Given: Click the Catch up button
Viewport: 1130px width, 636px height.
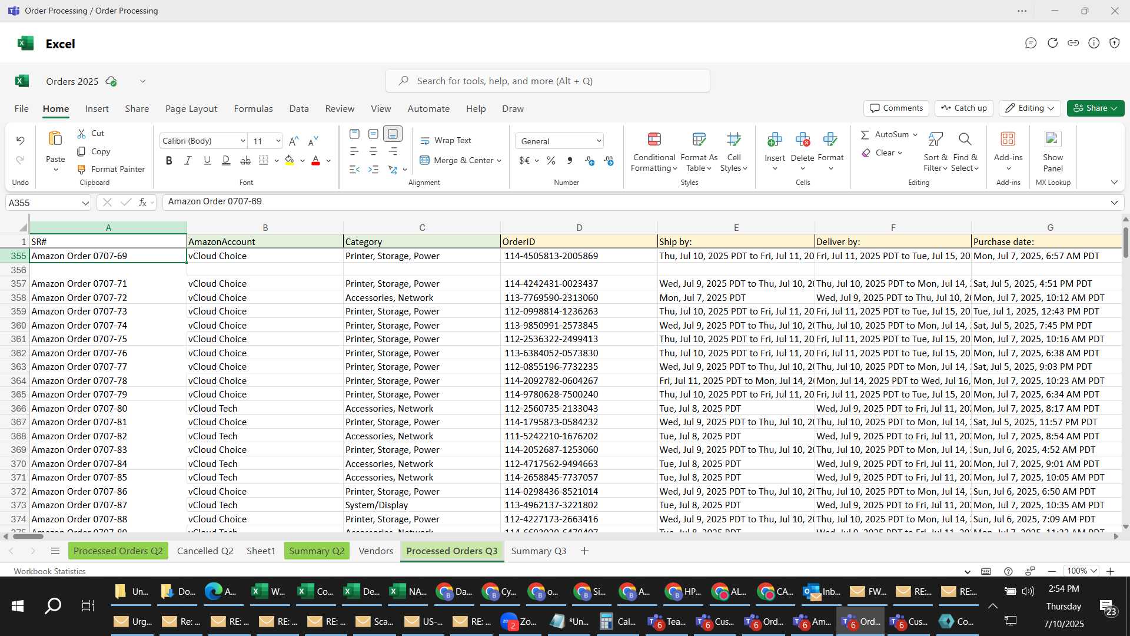Looking at the screenshot, I should pyautogui.click(x=963, y=108).
